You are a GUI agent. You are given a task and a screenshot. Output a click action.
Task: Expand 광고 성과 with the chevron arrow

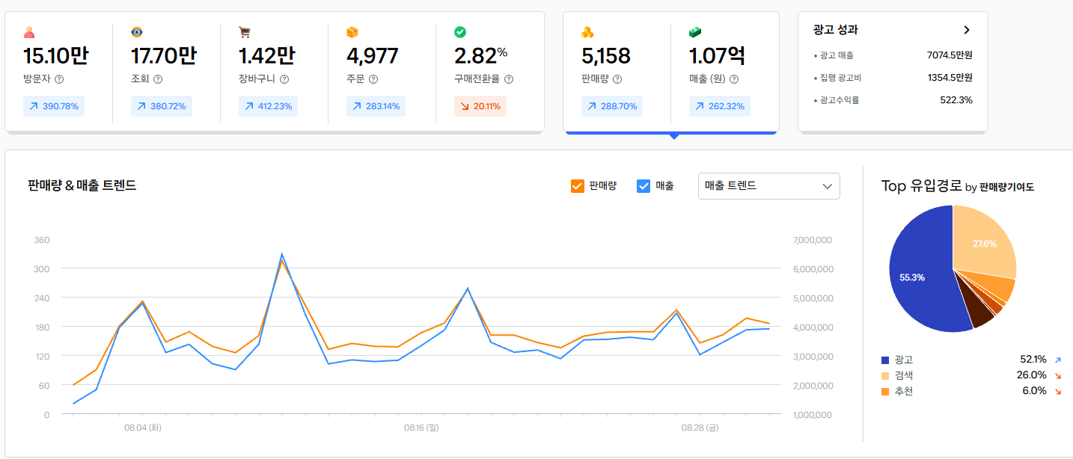pos(967,31)
